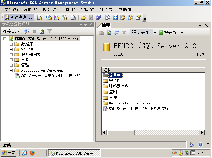The image size is (212, 158).
Task: Open the 窗口(W) menu
Action: coord(88,10)
